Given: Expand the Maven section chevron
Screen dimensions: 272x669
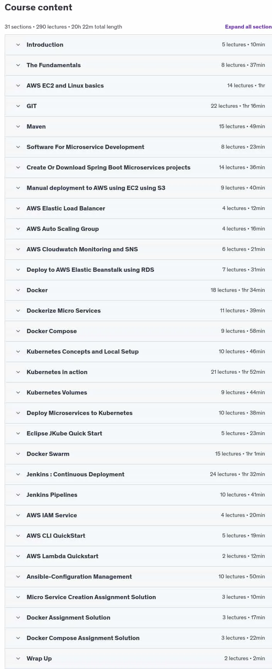Looking at the screenshot, I should (18, 127).
